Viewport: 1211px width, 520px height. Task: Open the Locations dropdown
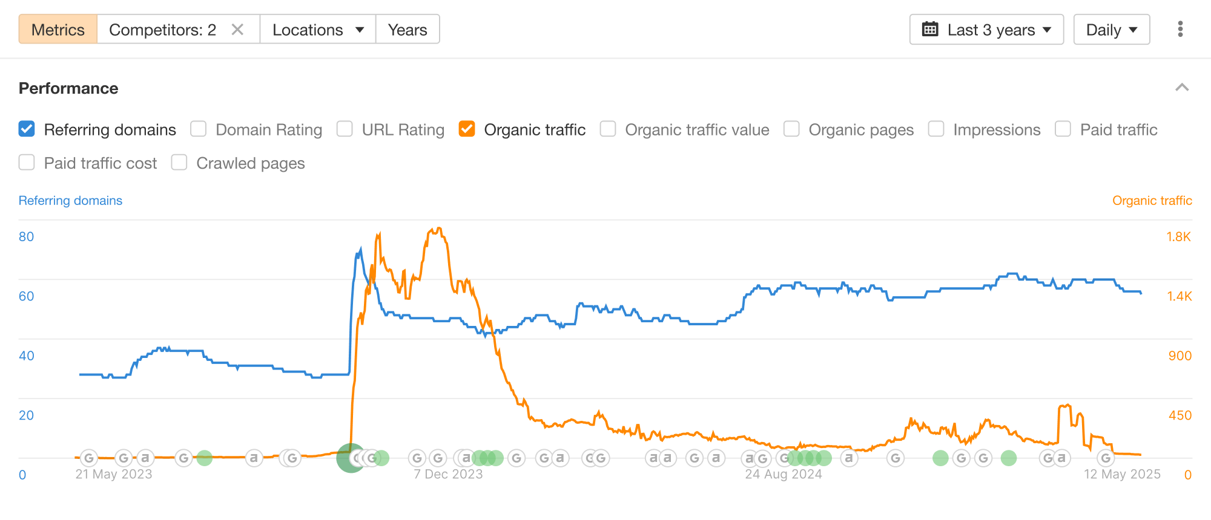(x=318, y=30)
